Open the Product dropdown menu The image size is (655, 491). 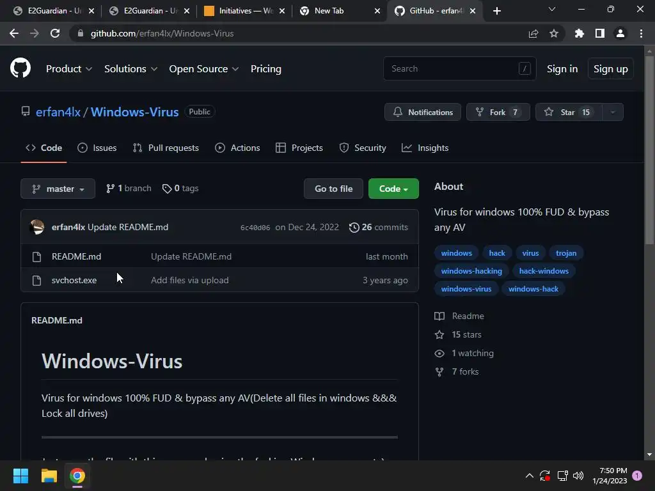click(x=69, y=69)
